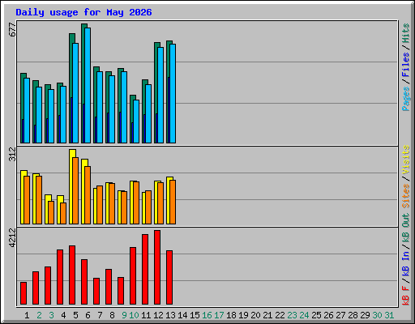Click the yellow visits bar for day 4
Image resolution: width=415 pixels, height=324 pixels.
(x=59, y=210)
